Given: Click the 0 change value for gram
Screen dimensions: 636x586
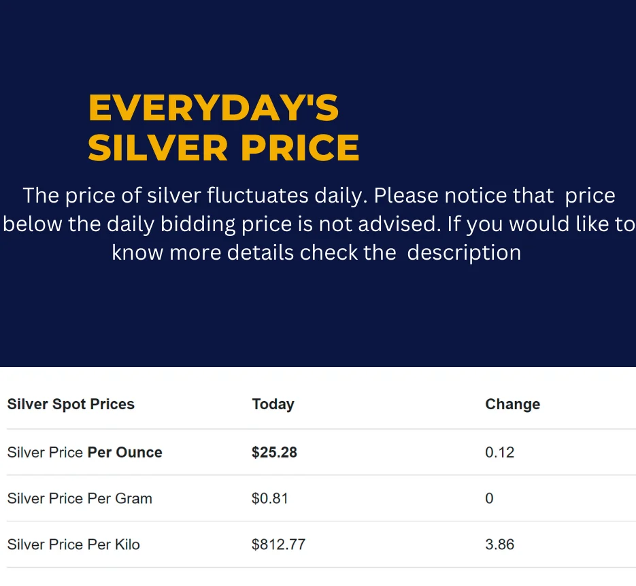Looking at the screenshot, I should click(x=489, y=498).
